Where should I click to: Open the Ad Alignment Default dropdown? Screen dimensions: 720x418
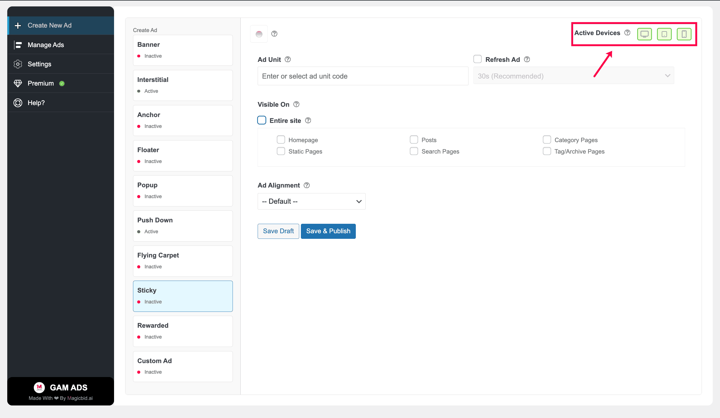tap(311, 201)
